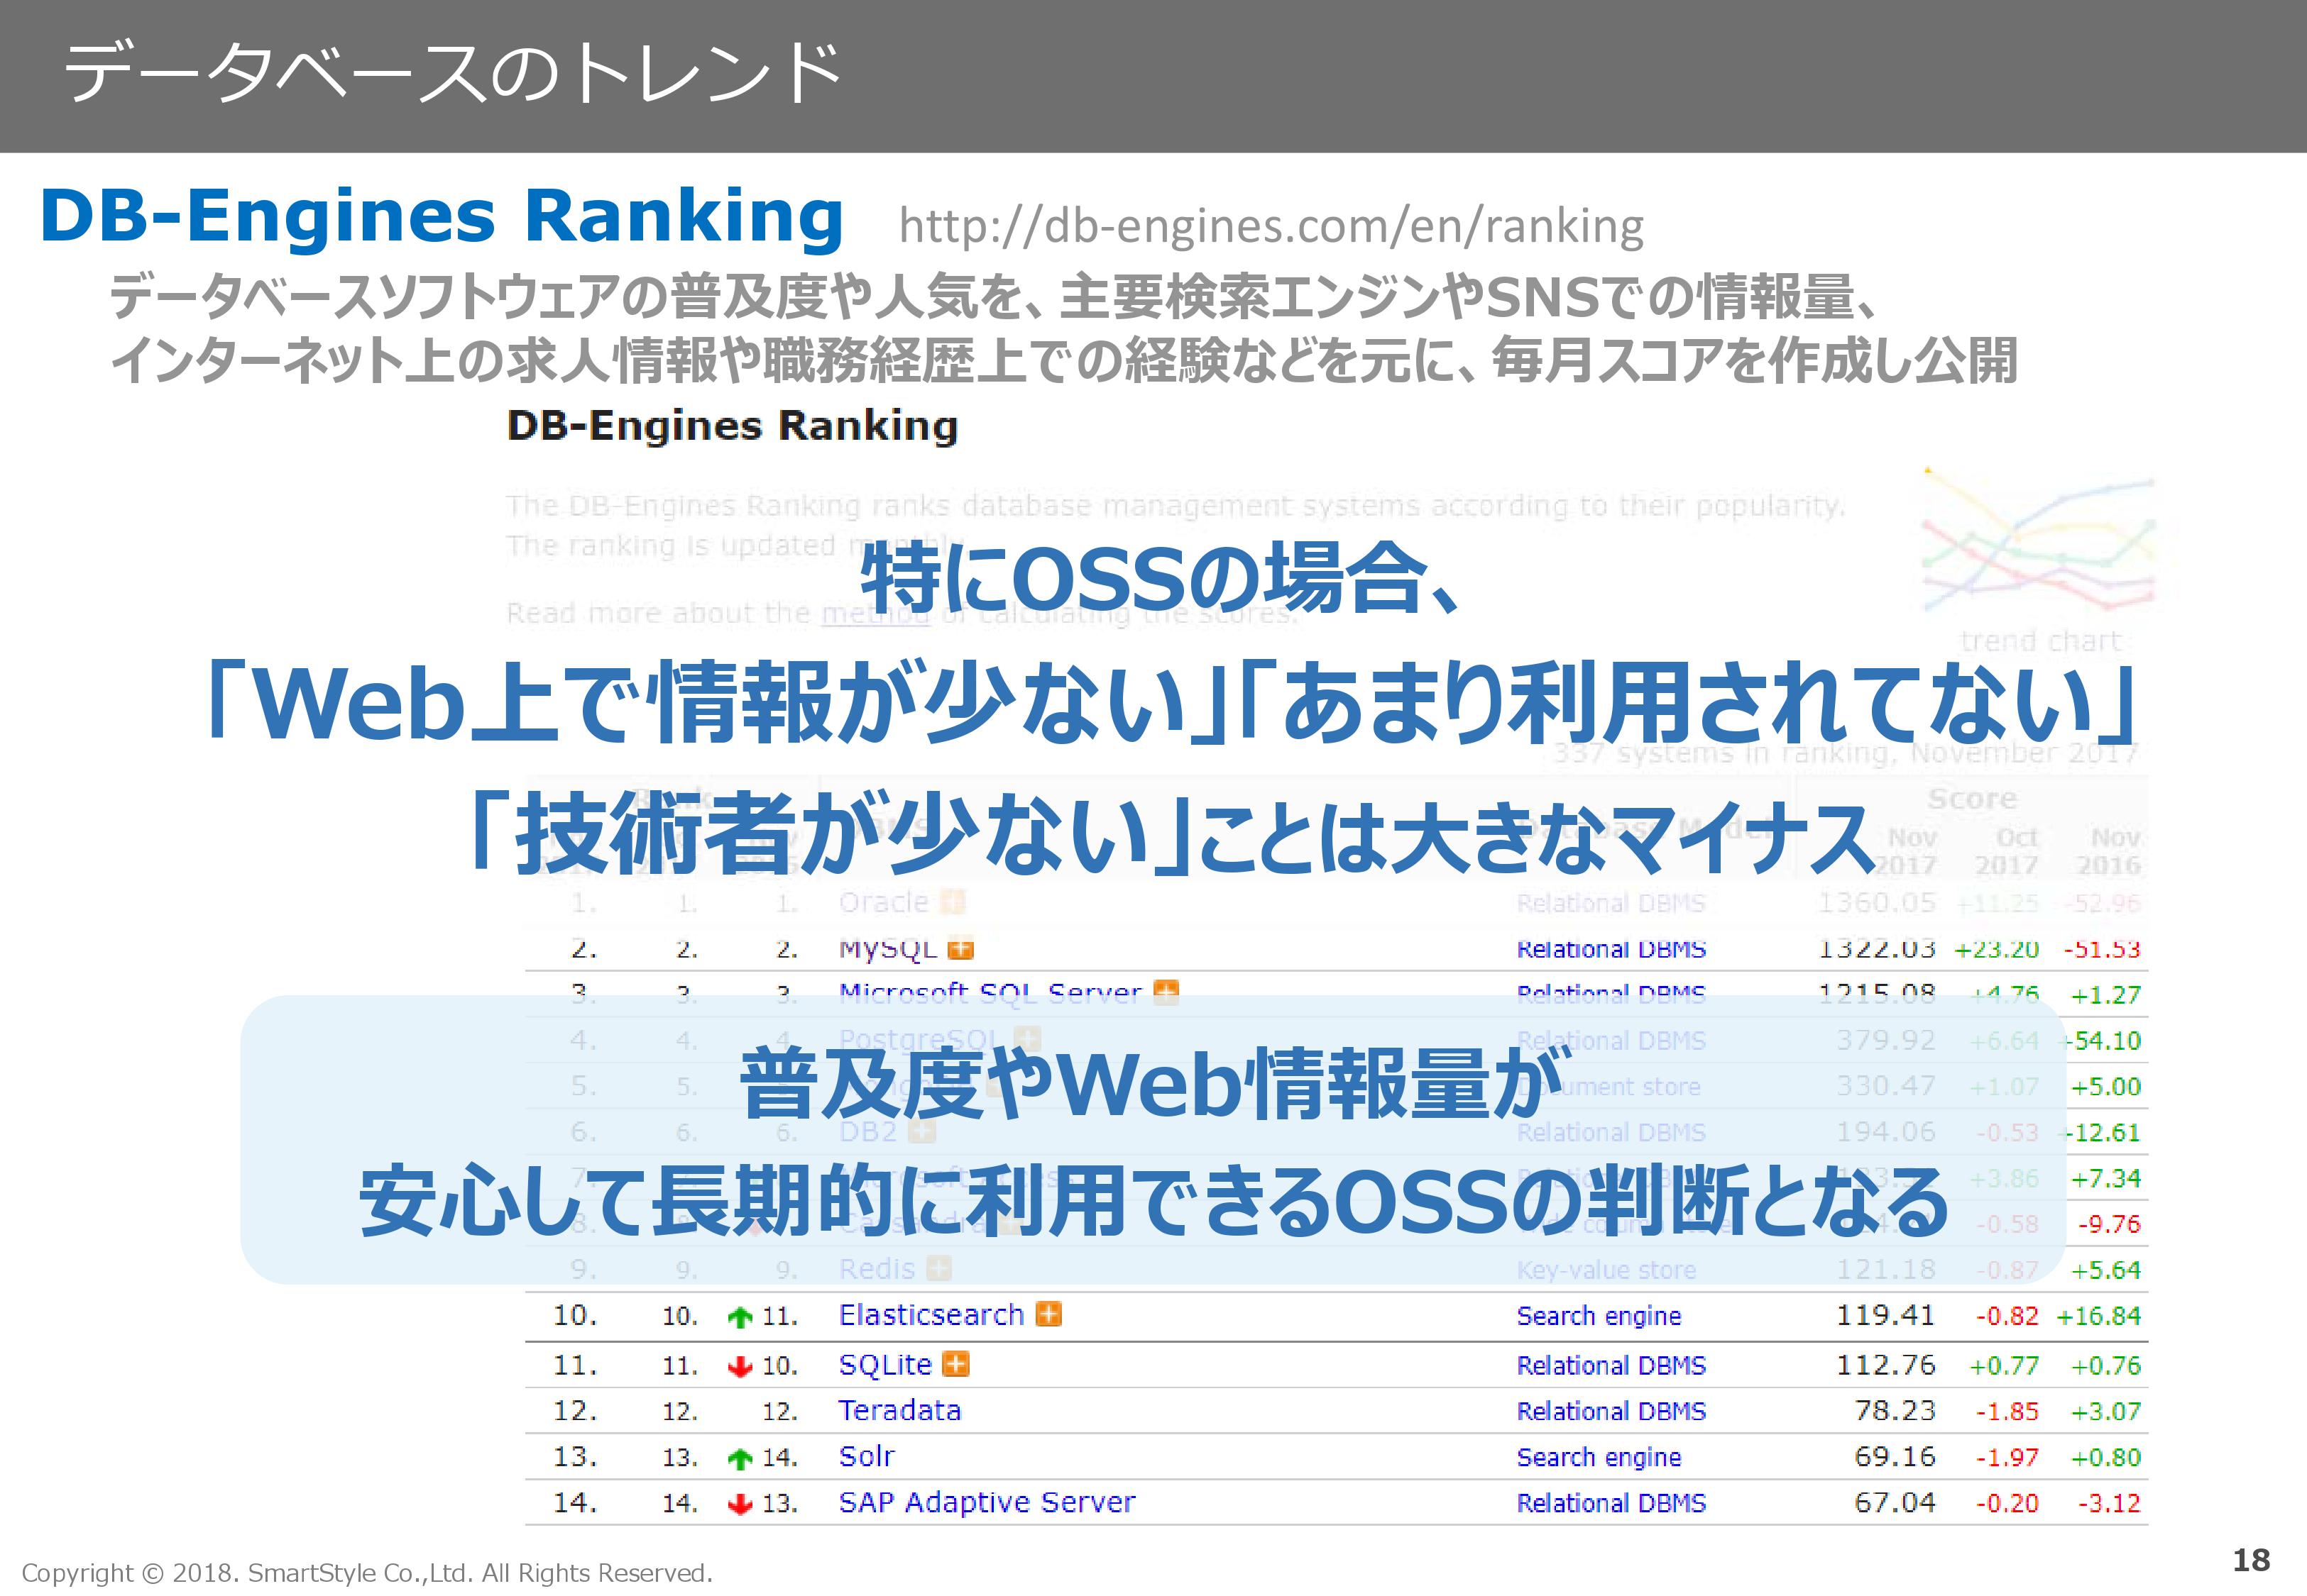Viewport: 2307px width, 1596px height.
Task: Open the SAP Adaptive Server link
Action: coord(987,1503)
